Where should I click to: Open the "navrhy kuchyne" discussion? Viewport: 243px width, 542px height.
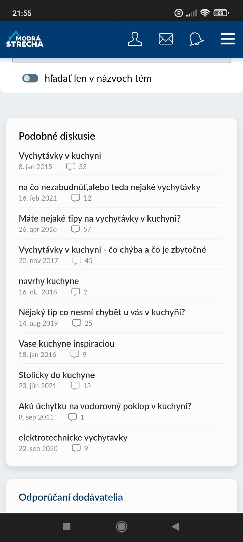(49, 281)
